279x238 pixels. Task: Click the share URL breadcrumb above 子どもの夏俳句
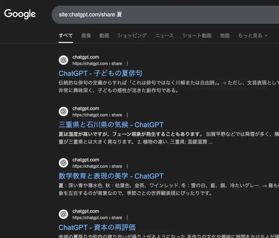[97, 64]
